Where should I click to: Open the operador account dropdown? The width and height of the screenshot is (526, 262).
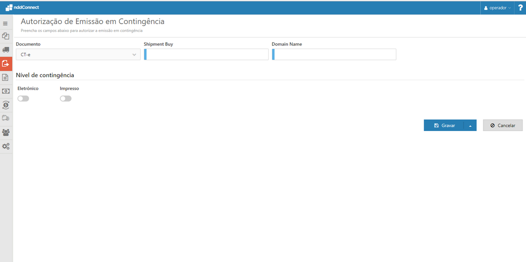click(x=497, y=7)
